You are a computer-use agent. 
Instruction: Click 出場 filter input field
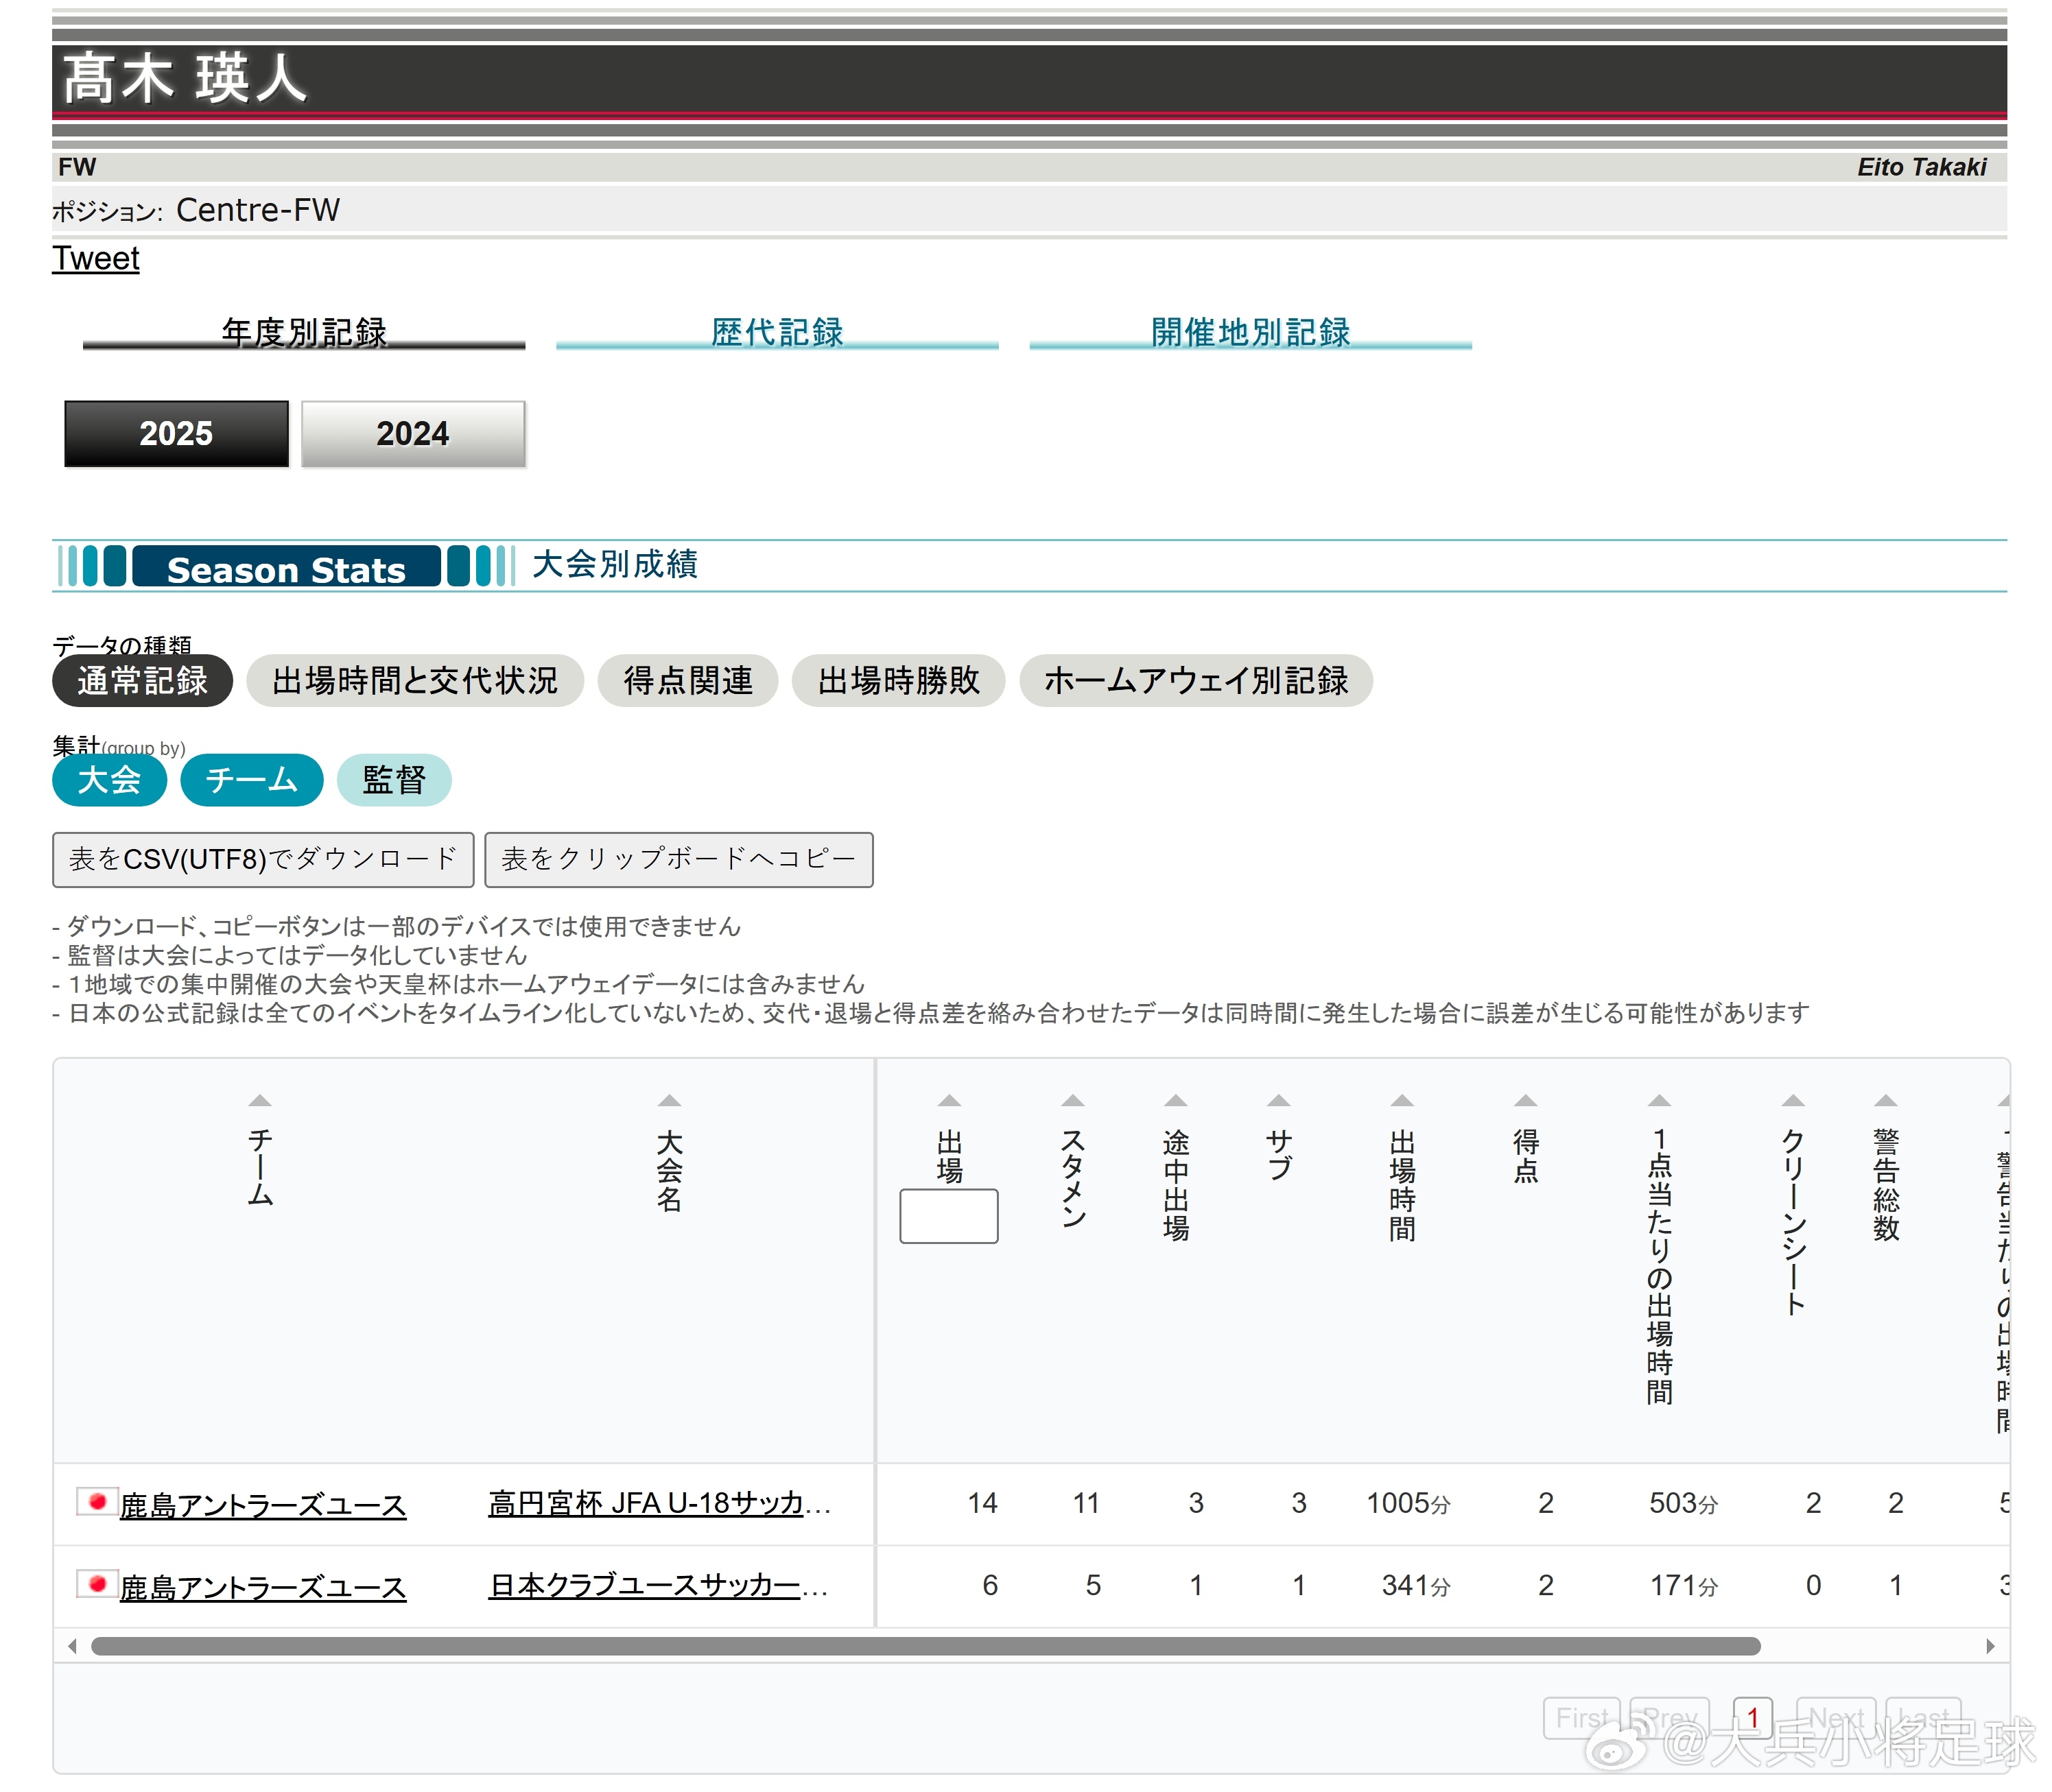[x=948, y=1216]
